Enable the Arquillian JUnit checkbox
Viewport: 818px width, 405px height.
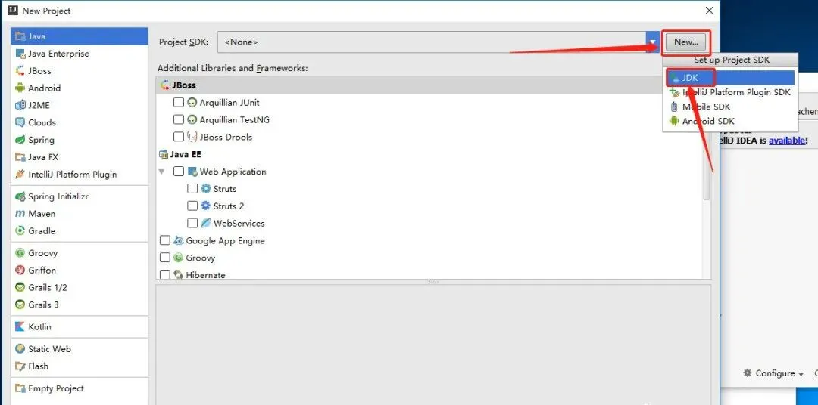179,103
